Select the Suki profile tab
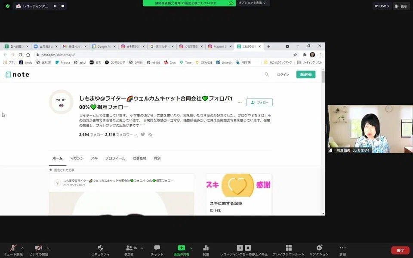 94,158
